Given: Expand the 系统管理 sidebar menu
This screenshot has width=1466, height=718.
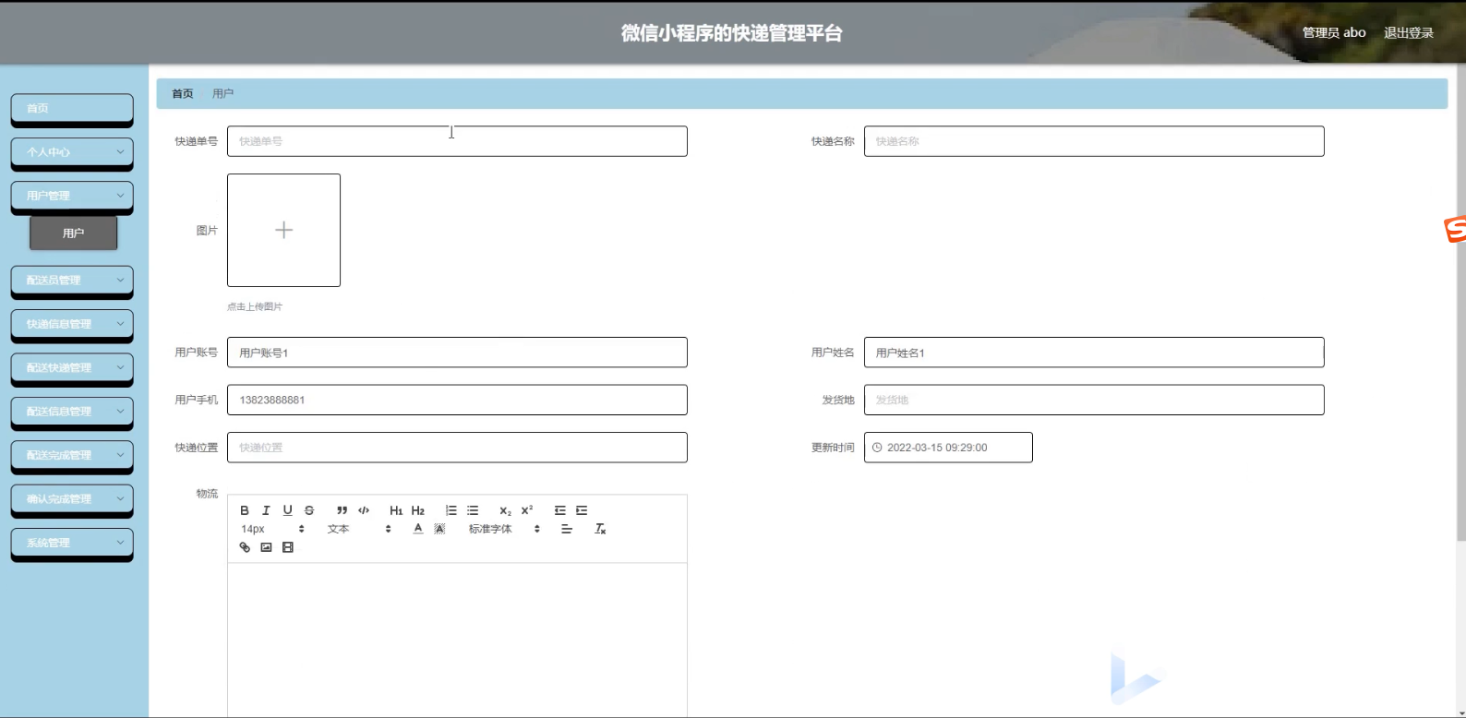Looking at the screenshot, I should pyautogui.click(x=72, y=543).
